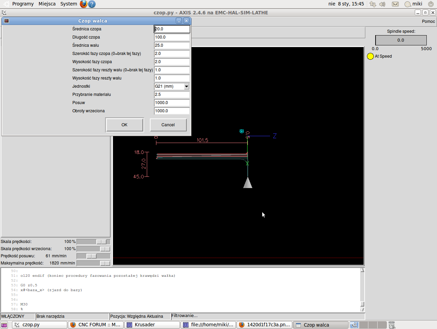Click the clock showing nie 8 sty, 15:45
The width and height of the screenshot is (437, 329).
click(346, 4)
